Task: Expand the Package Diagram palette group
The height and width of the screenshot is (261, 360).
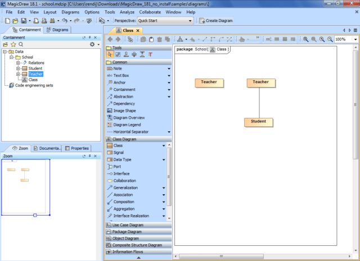Action: 139,232
